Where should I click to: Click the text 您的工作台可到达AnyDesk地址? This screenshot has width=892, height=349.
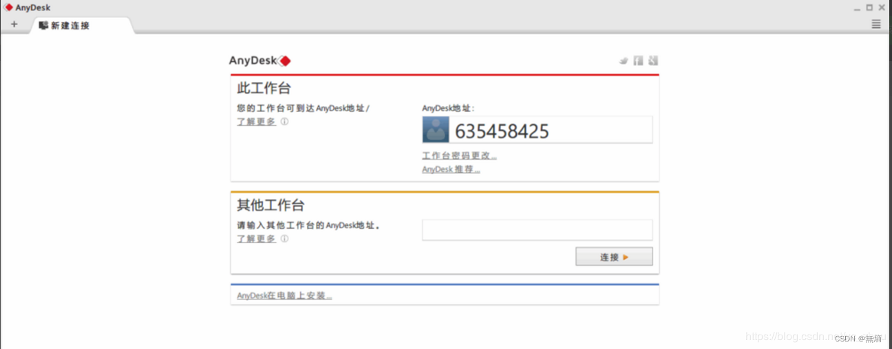coord(303,108)
